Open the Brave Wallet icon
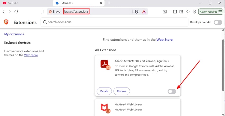The image size is (225, 116). [181, 12]
